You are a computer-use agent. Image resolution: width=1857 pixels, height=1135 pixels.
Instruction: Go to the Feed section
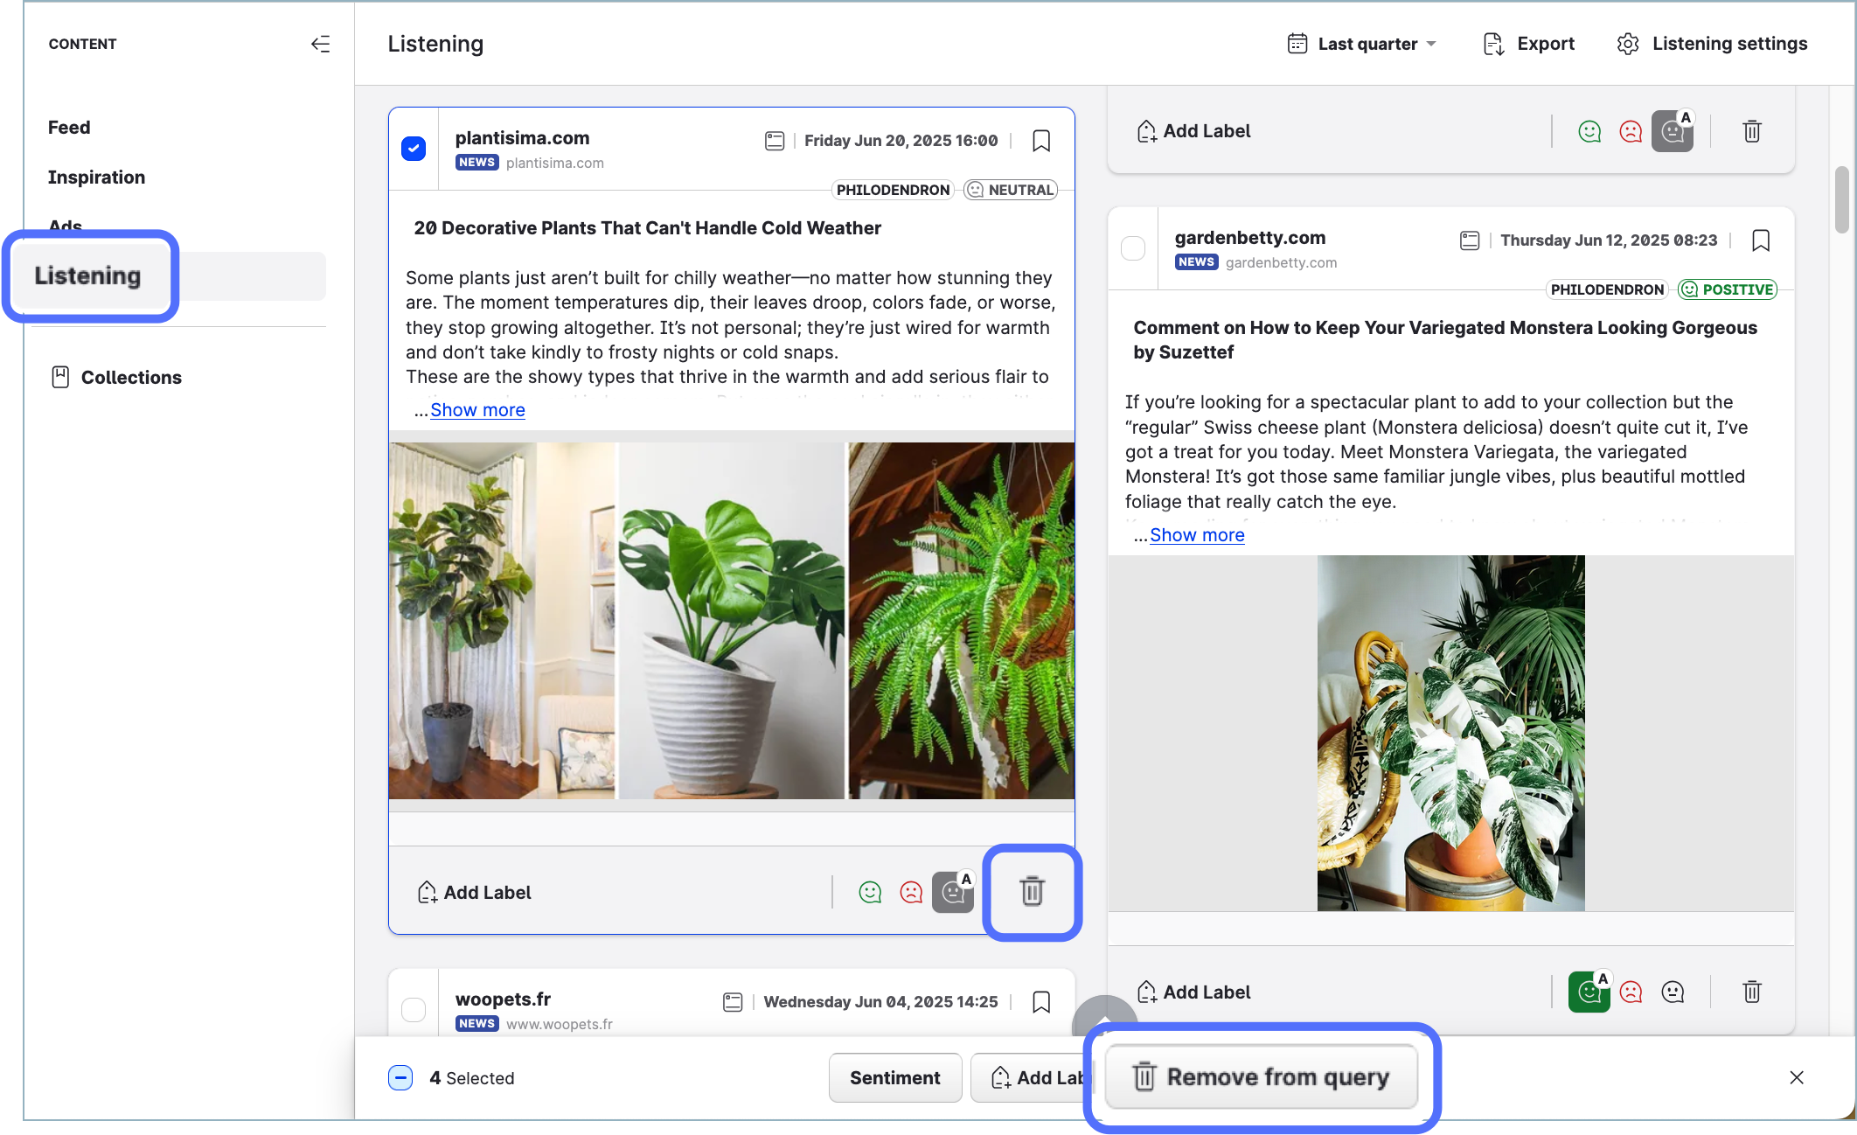click(x=69, y=128)
